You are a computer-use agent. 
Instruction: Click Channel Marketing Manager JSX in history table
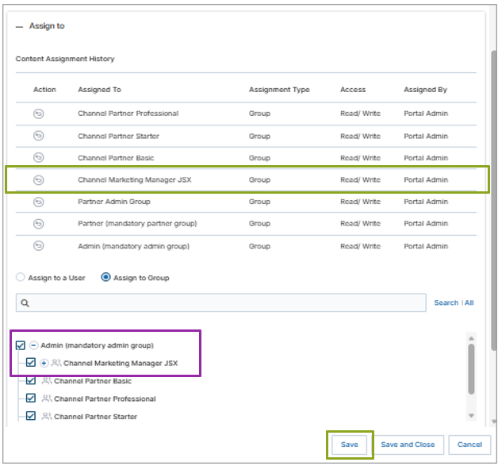click(x=135, y=180)
